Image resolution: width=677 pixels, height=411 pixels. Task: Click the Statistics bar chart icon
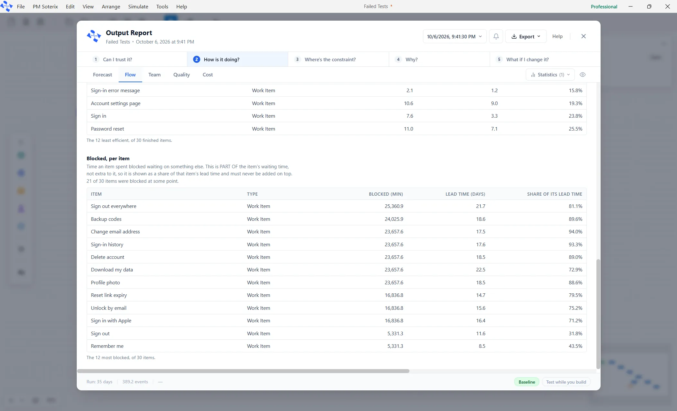pos(533,75)
